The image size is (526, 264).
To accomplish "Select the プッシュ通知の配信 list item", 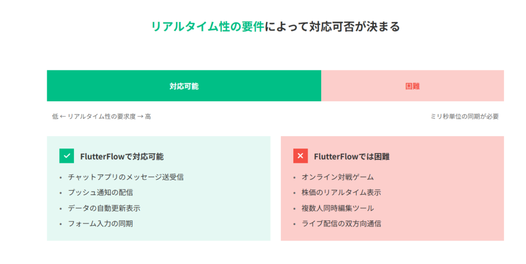I will point(104,193).
